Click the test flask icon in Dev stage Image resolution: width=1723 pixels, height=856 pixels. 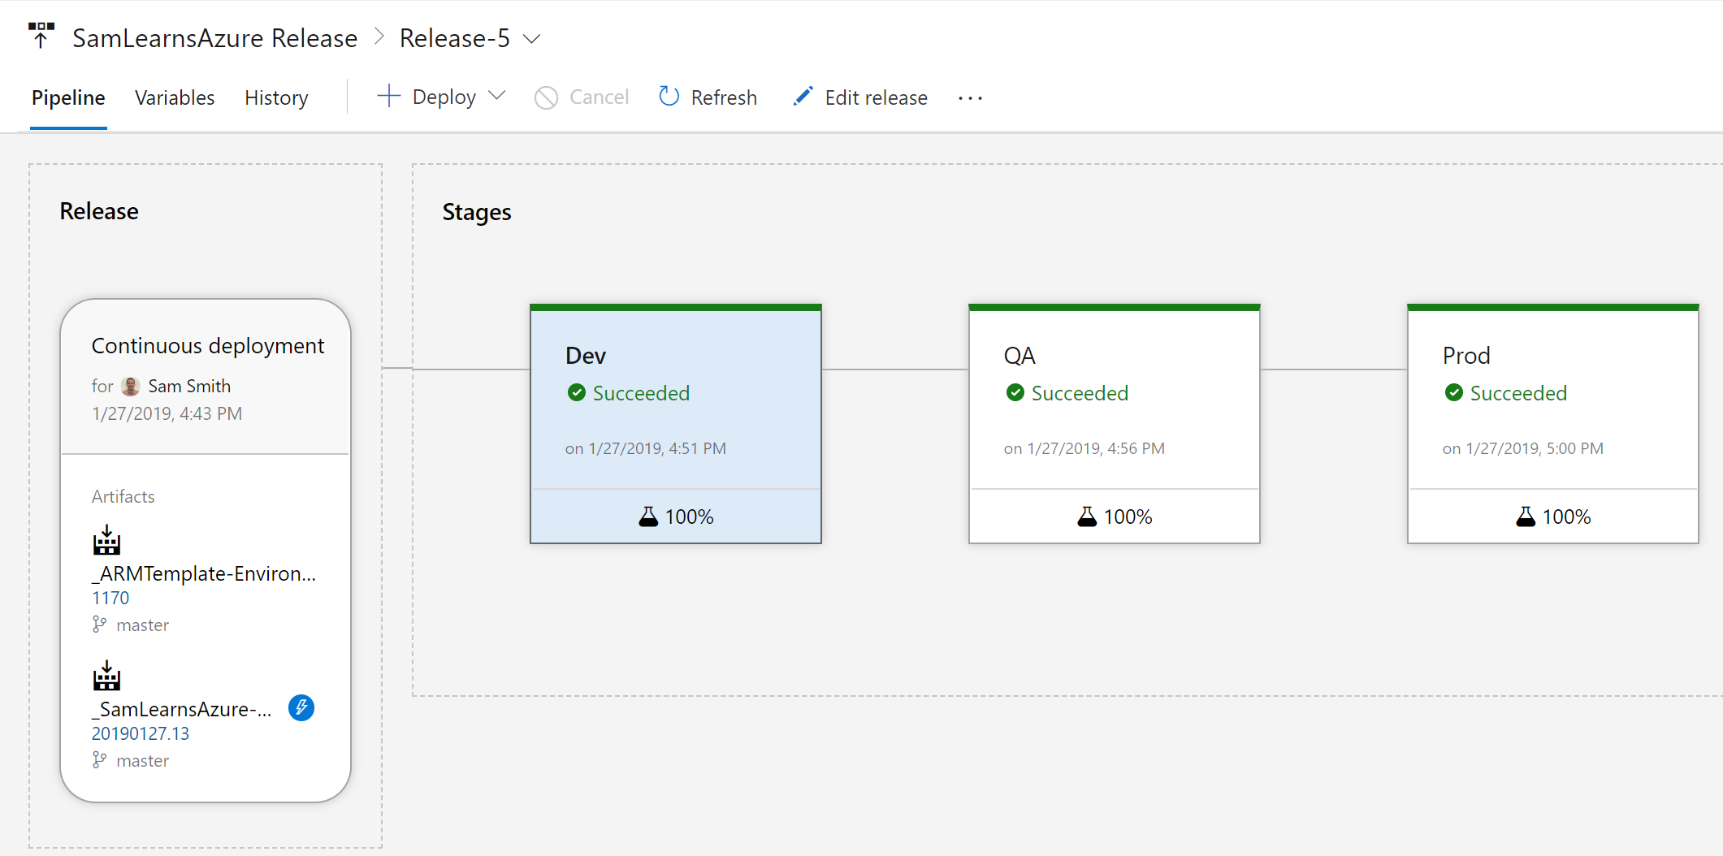tap(647, 517)
